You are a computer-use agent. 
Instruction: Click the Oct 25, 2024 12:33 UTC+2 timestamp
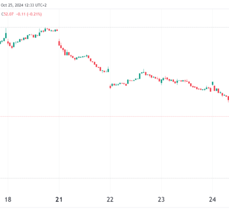pyautogui.click(x=23, y=5)
